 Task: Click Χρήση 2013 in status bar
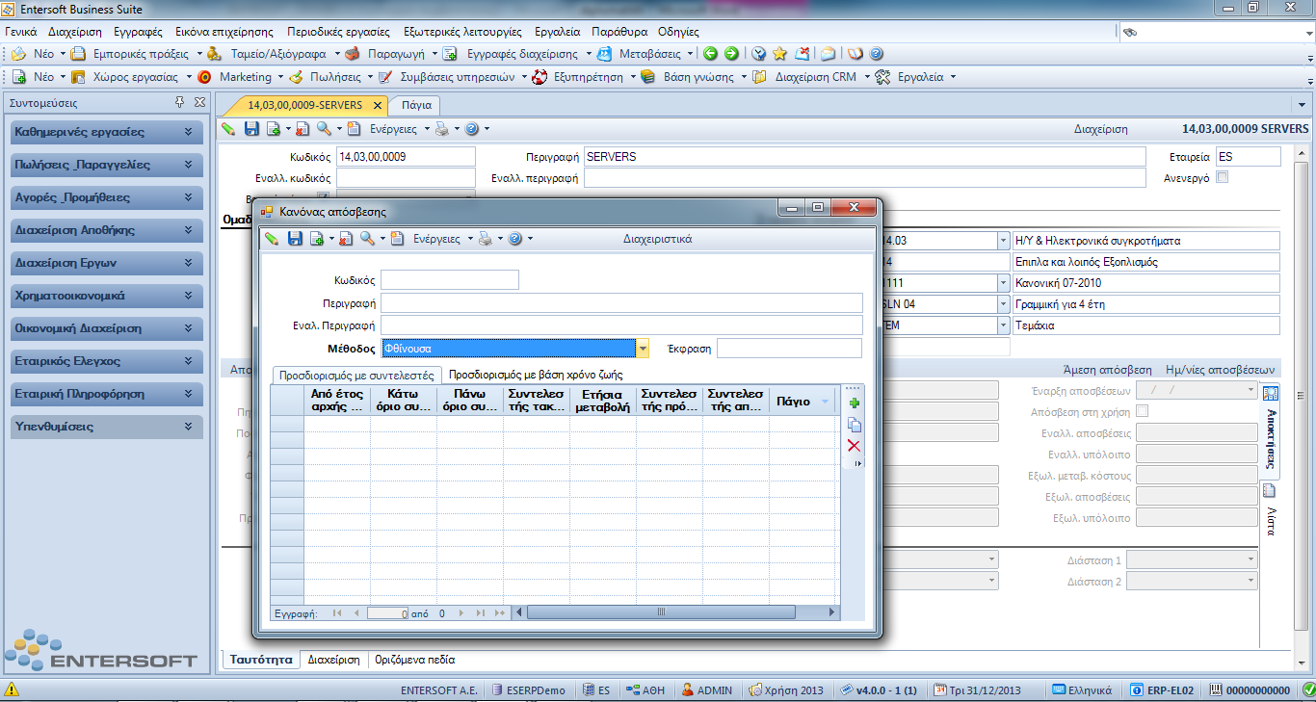(786, 689)
